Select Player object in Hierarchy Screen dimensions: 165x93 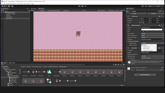10,18
